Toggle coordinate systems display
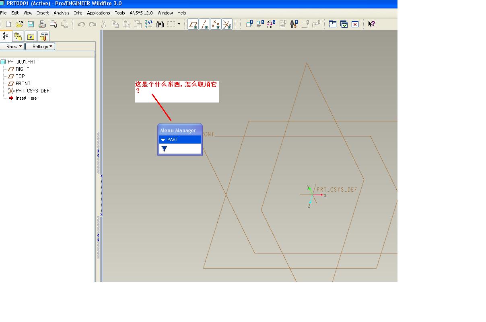 coord(227,25)
